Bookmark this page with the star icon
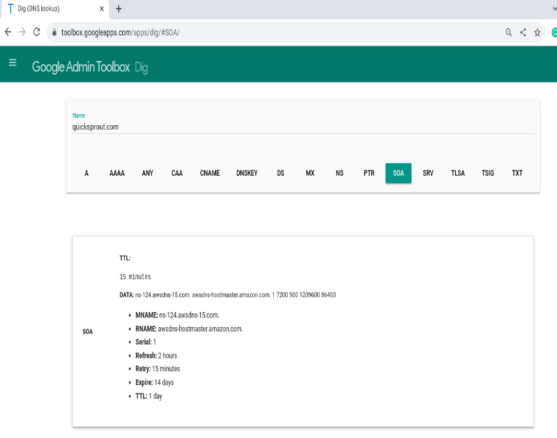 click(x=537, y=33)
